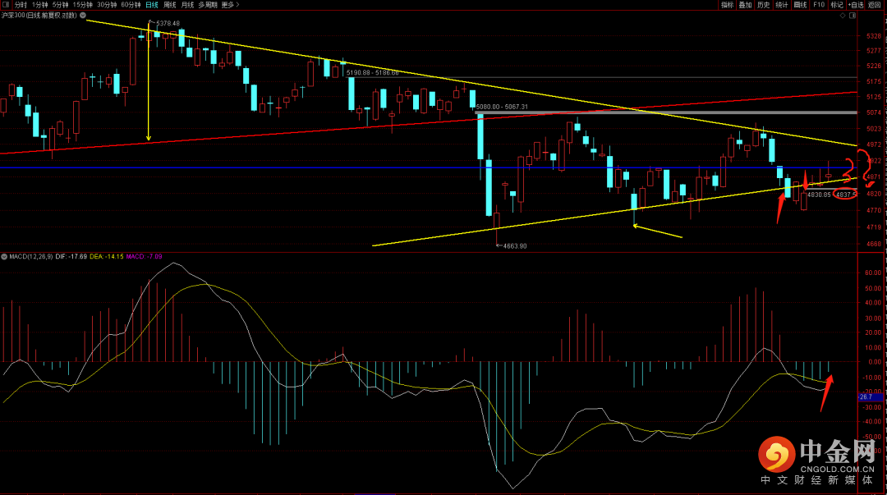
Task: Select the 15分钟 period tab
Action: point(83,5)
